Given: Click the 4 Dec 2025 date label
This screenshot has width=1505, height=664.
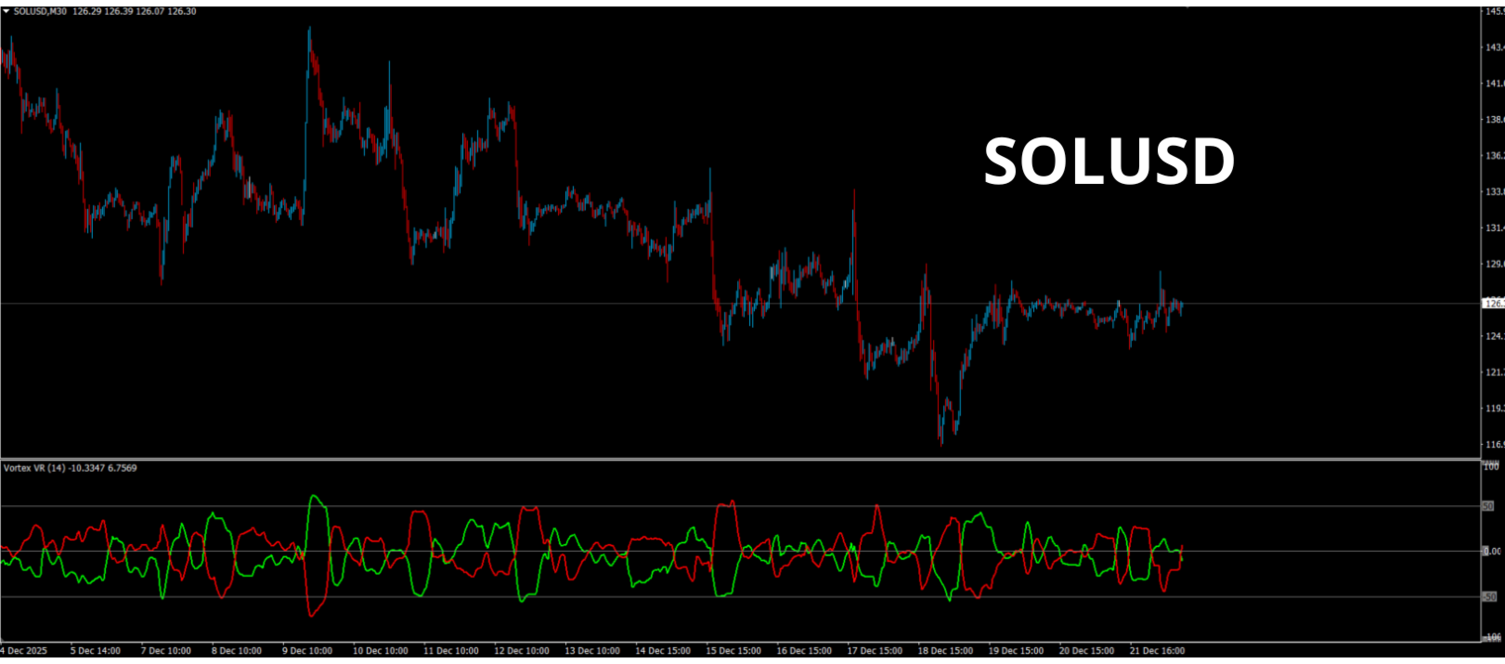Looking at the screenshot, I should [24, 651].
